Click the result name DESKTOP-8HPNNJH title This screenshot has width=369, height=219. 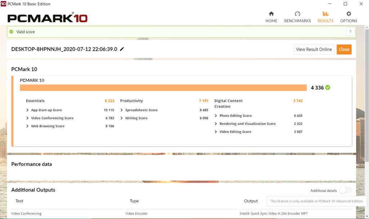[x=64, y=49]
